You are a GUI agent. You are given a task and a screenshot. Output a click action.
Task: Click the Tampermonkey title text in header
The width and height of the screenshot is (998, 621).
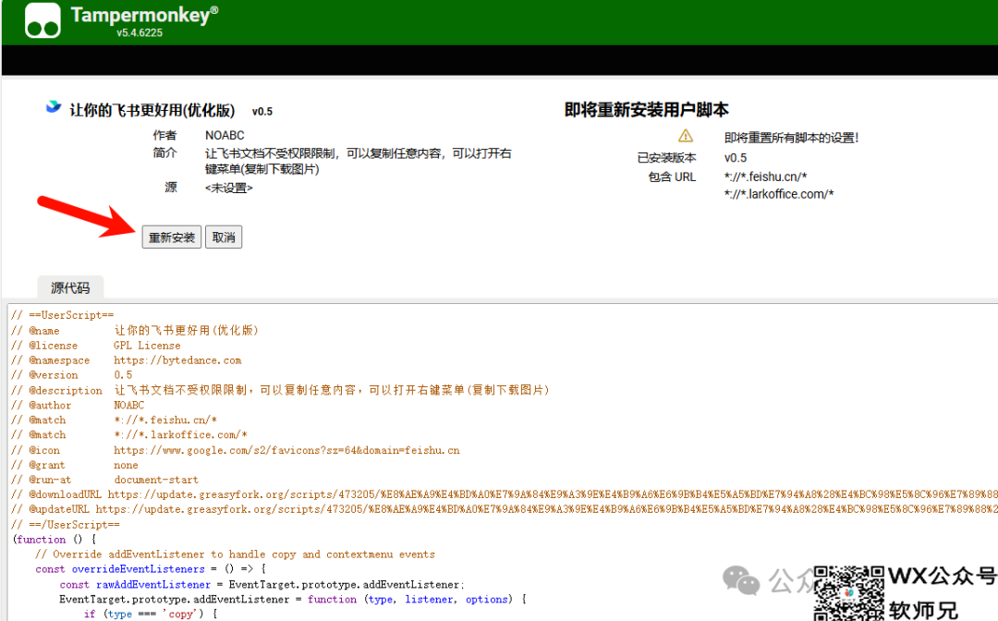pos(144,15)
